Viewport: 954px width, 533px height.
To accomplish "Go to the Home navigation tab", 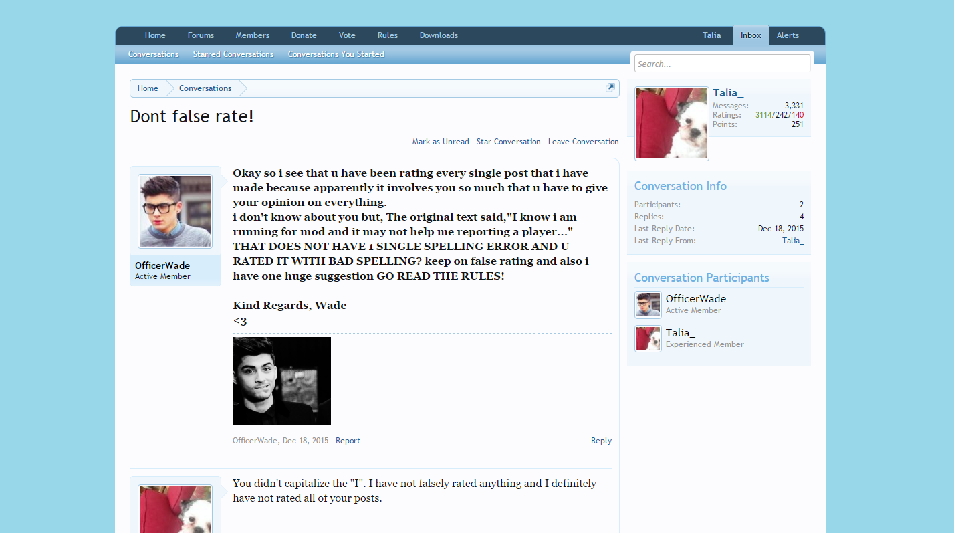I will coord(155,35).
